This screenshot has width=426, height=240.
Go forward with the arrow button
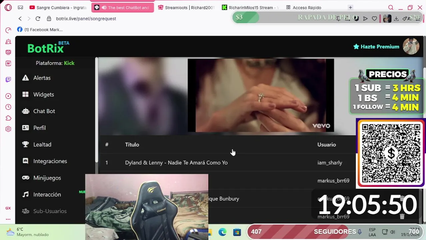tap(29, 19)
